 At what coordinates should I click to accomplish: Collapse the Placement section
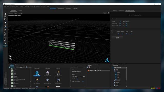111,19
